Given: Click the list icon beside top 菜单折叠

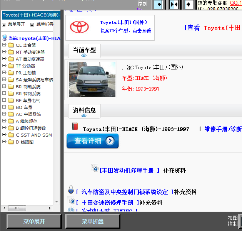Looking at the screenshot, I should [x=32, y=25].
